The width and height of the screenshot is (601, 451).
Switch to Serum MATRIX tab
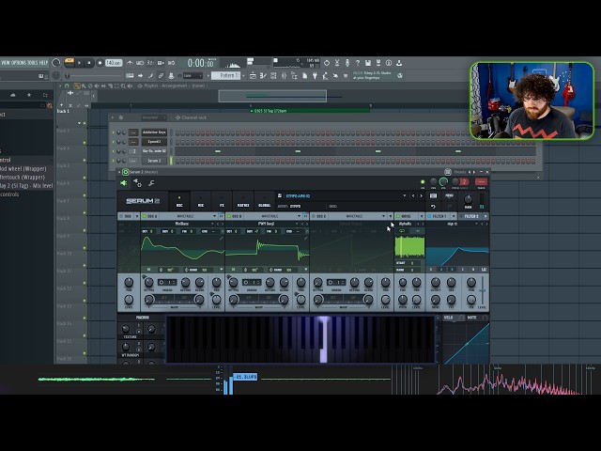(243, 201)
